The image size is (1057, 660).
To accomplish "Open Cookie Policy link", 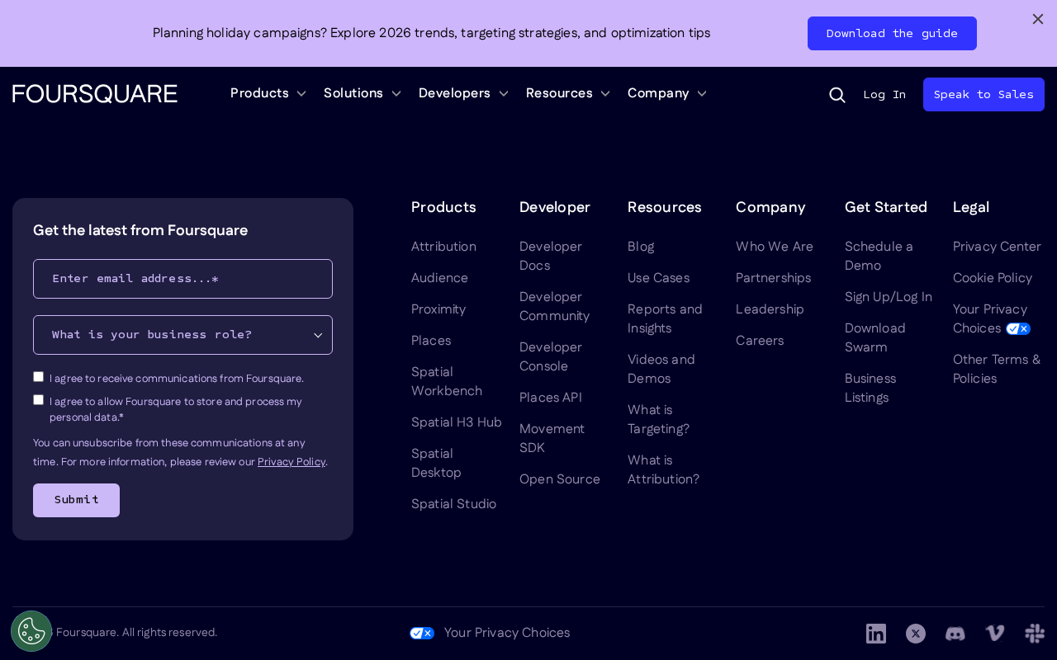I will click(993, 278).
